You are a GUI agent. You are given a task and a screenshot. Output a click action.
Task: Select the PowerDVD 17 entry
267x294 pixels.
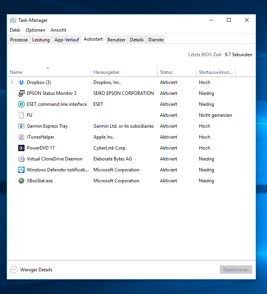(41, 148)
